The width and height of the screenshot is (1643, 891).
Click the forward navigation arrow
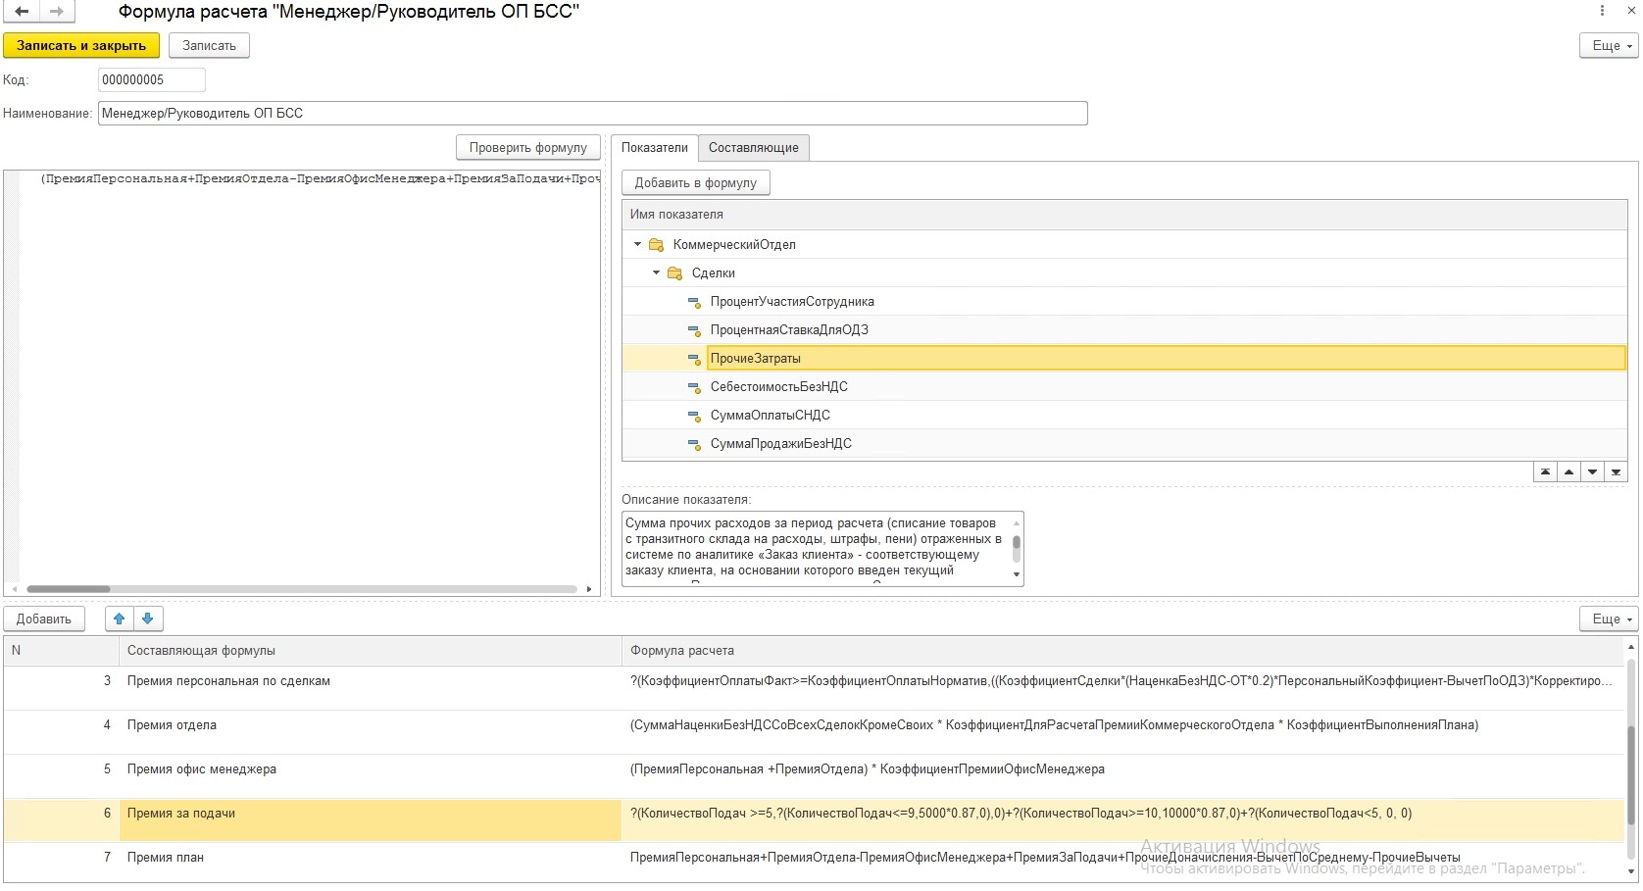click(57, 12)
